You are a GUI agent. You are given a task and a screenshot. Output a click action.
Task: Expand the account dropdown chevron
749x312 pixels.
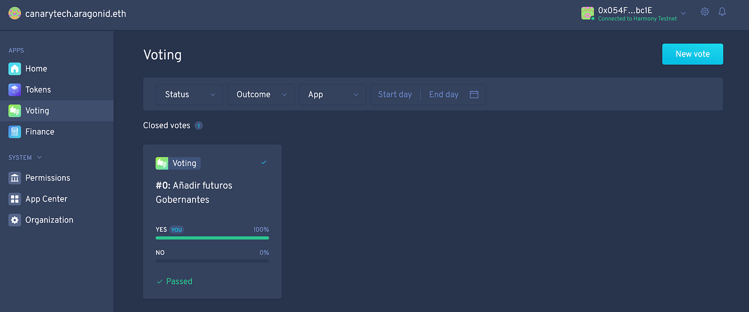click(x=684, y=13)
